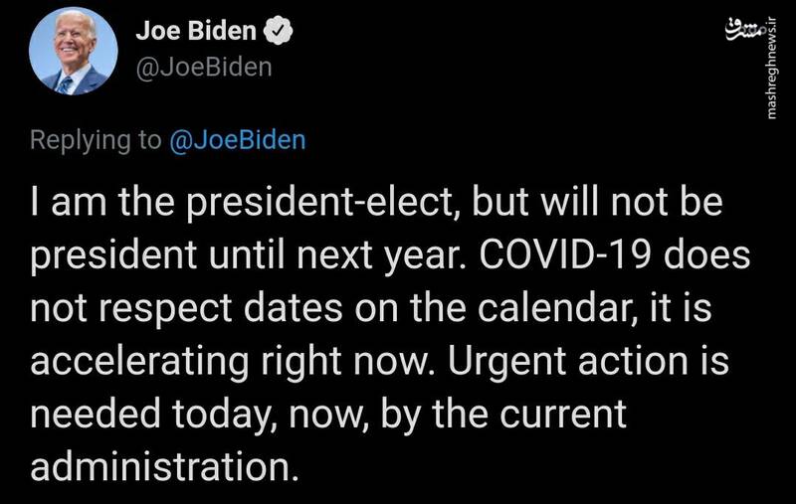Open the blue @JoeBiden mention link
This screenshot has width=796, height=504.
238,140
